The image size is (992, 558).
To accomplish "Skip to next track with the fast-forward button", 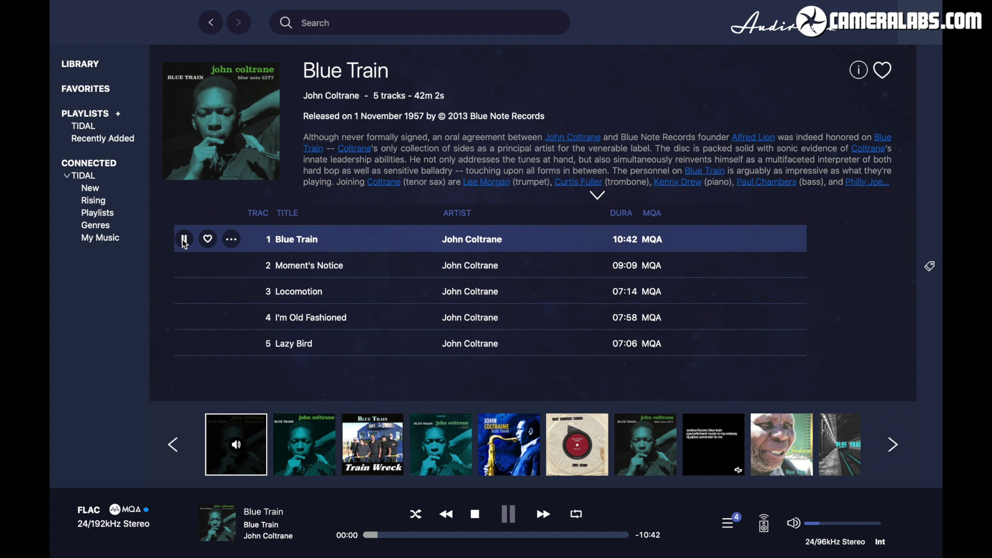I will pos(543,514).
